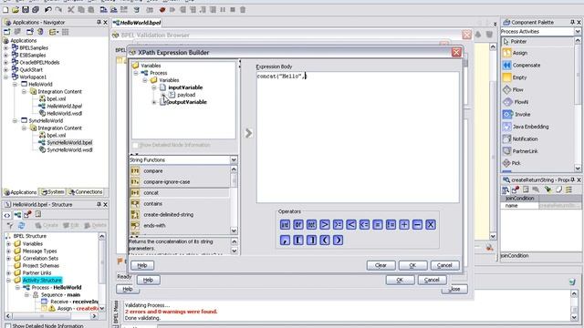584x328 pixels.
Task: Expand the Partner Links folder
Action: coord(8,273)
